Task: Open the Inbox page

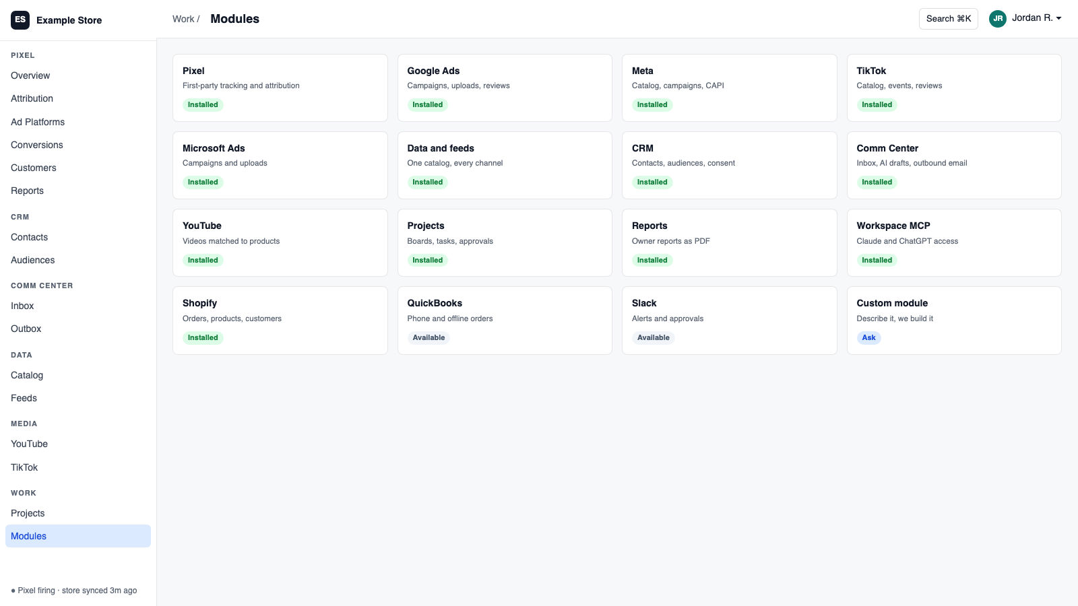Action: tap(78, 306)
